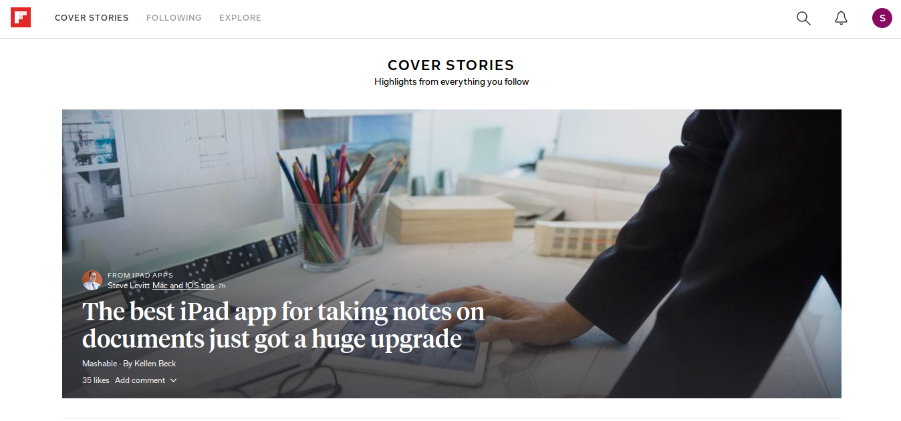
Task: View the 35 likes count
Action: 96,380
